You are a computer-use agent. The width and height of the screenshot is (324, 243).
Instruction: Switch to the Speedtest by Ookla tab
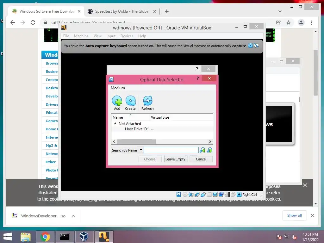[x=122, y=11]
